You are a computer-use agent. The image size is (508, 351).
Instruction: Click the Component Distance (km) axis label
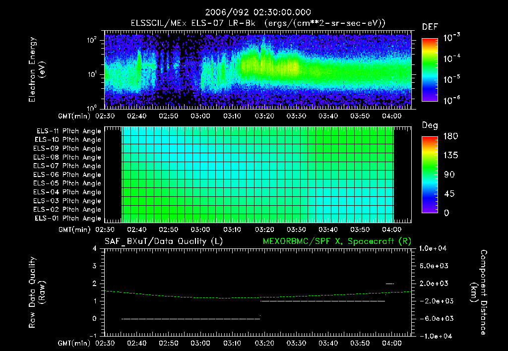point(479,292)
